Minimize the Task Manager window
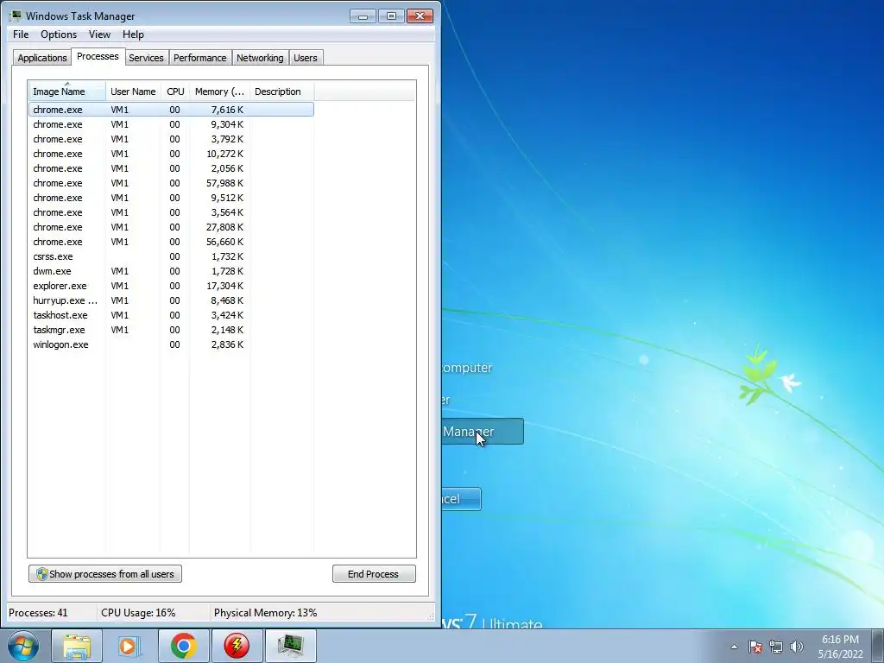Viewport: 884px width, 663px height. (x=363, y=16)
